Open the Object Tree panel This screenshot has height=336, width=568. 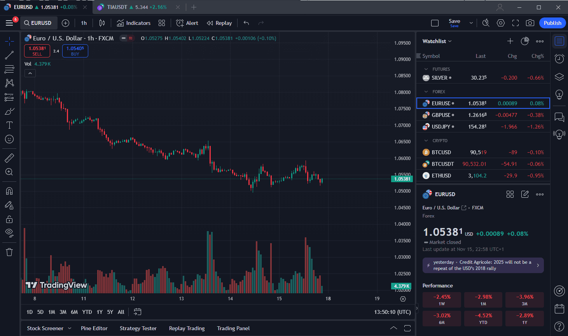click(x=559, y=77)
